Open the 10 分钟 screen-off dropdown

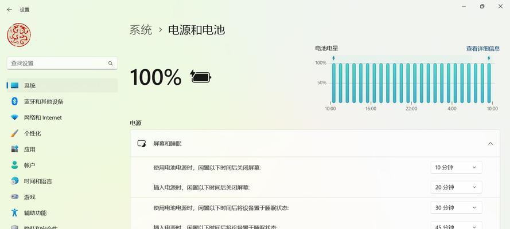[456, 167]
